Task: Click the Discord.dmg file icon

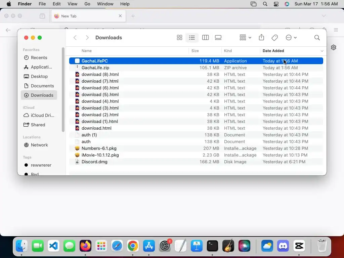Action: coord(77,162)
